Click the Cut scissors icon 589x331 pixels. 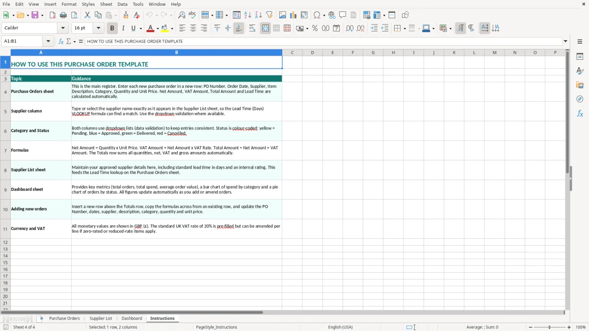coord(87,15)
